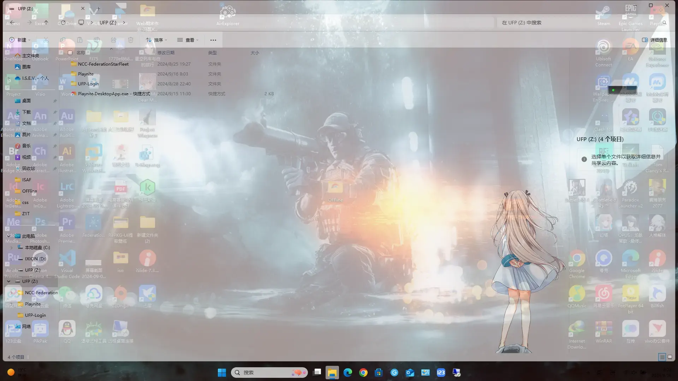
Task: Add a new tab with plus button
Action: [98, 8]
